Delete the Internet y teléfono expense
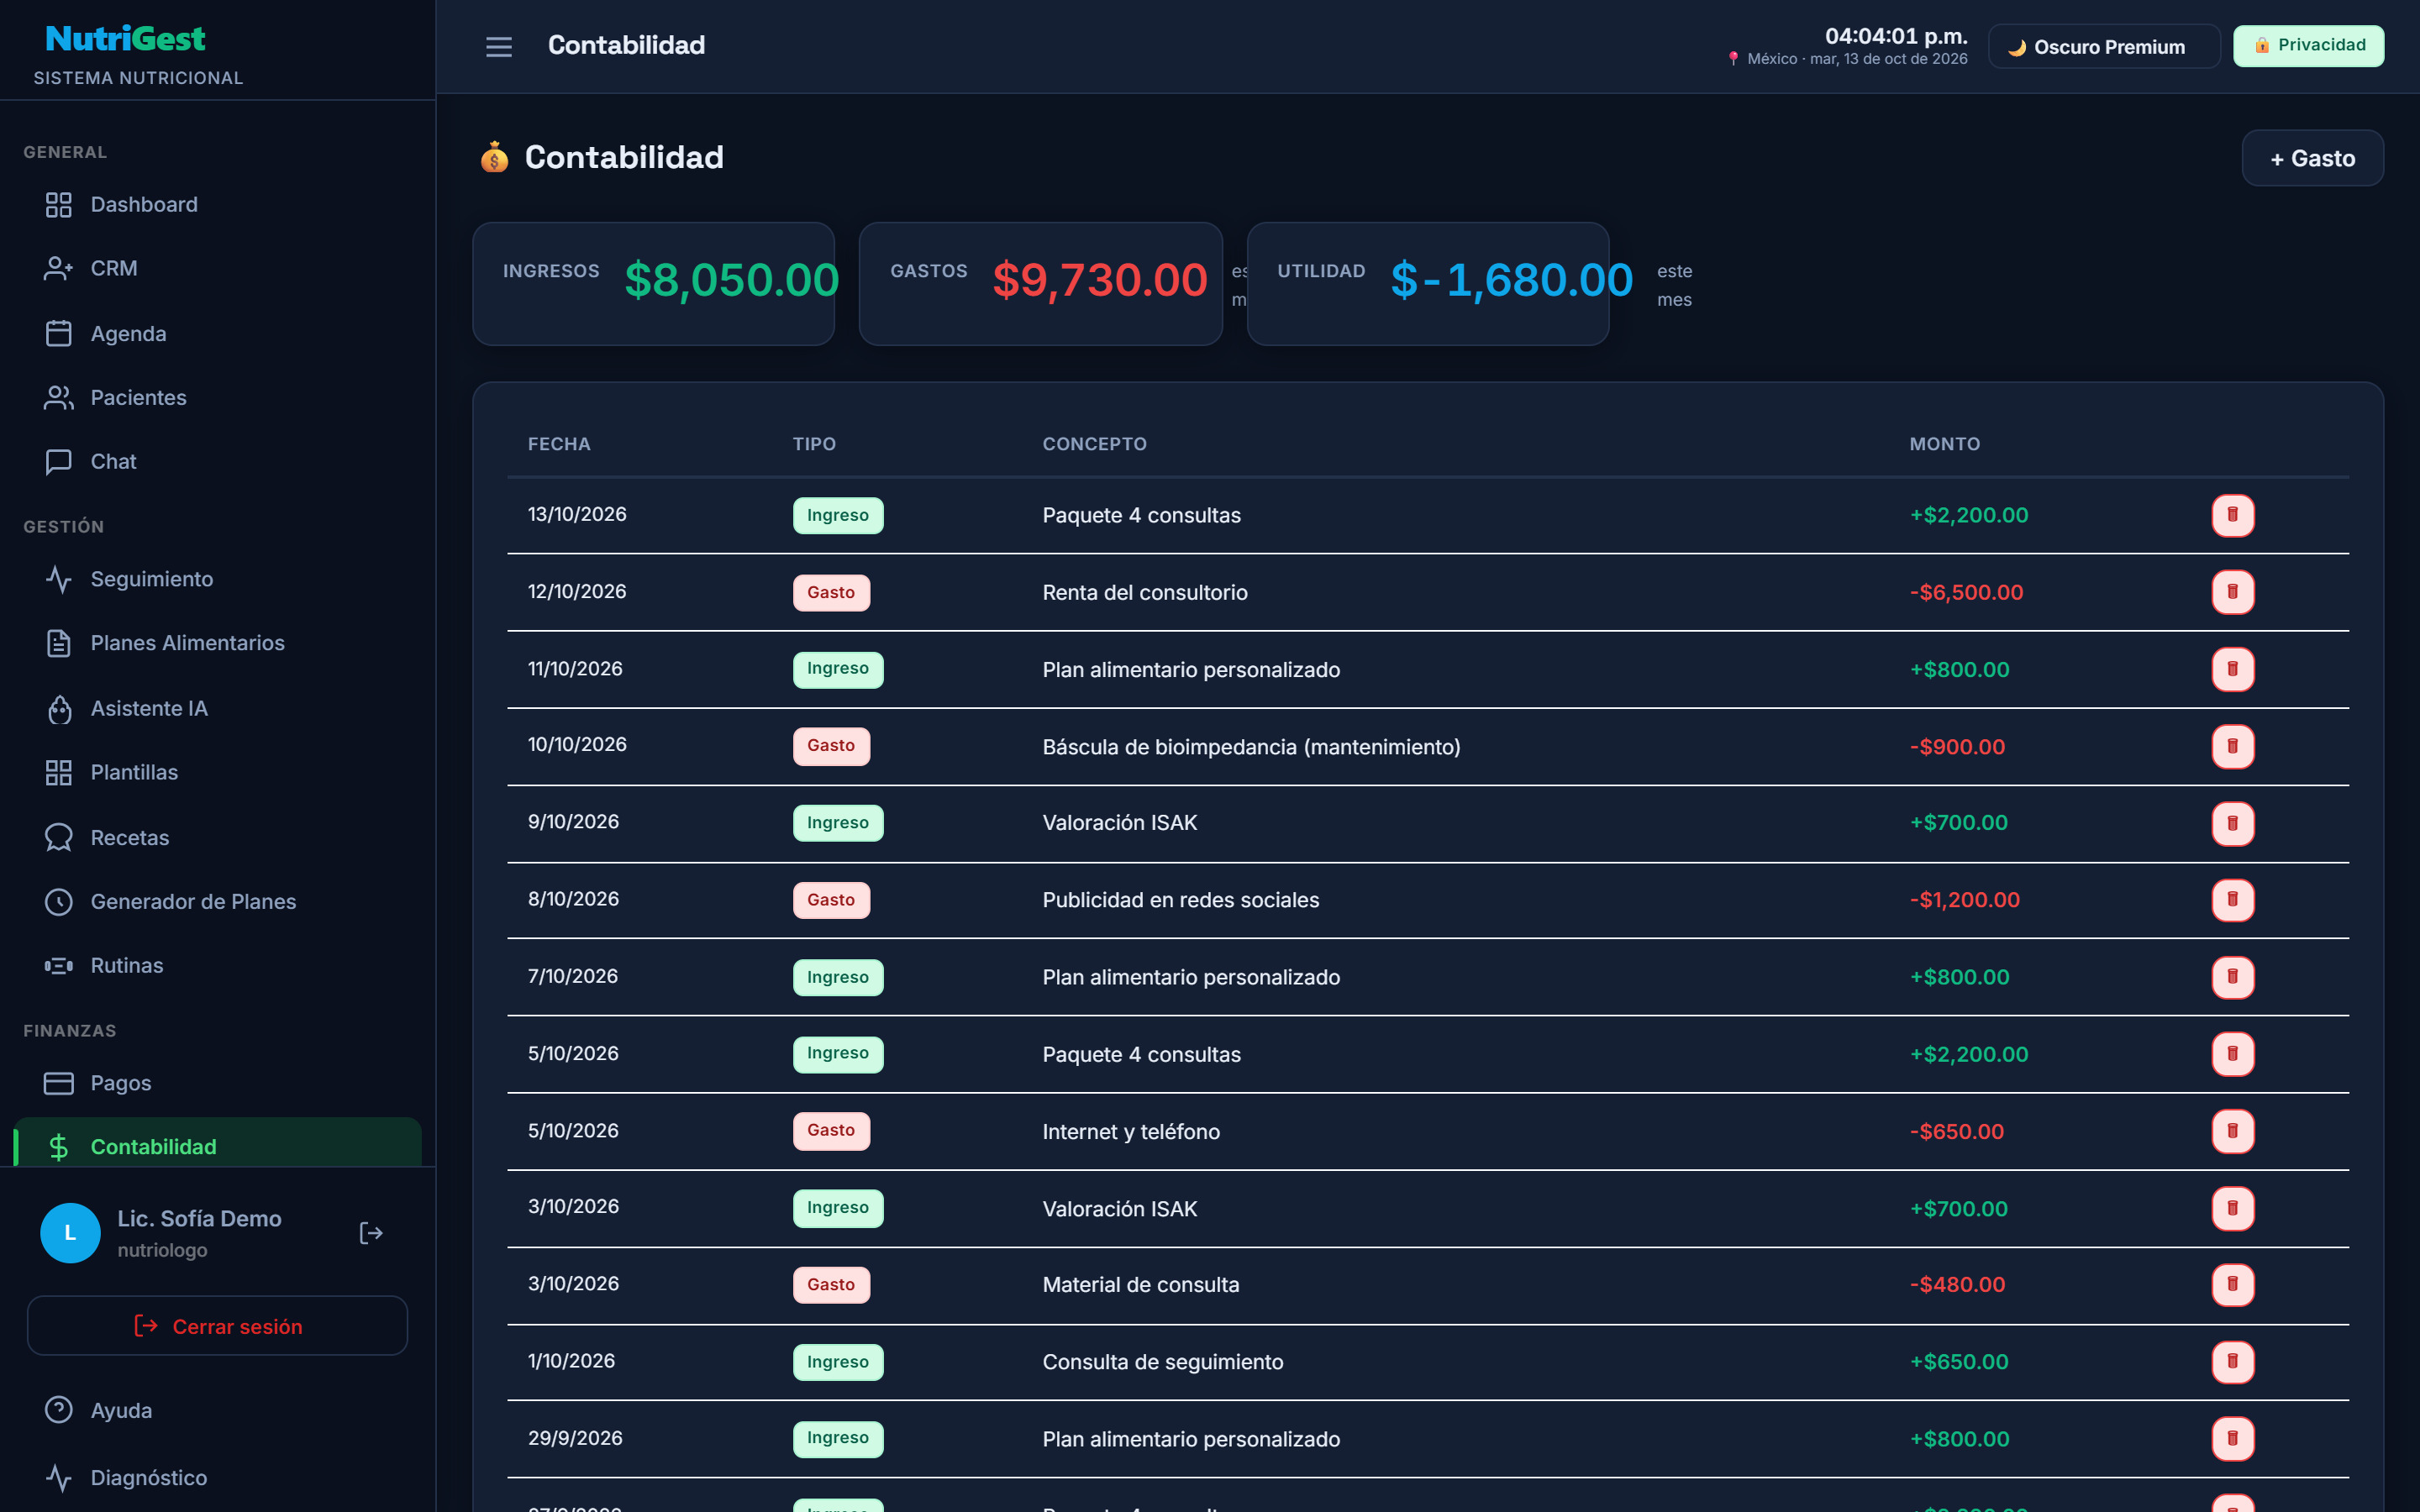Viewport: 2420px width, 1512px height. 2232,1131
